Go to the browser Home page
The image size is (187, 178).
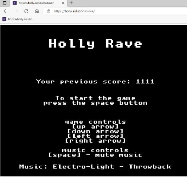(x=37, y=11)
